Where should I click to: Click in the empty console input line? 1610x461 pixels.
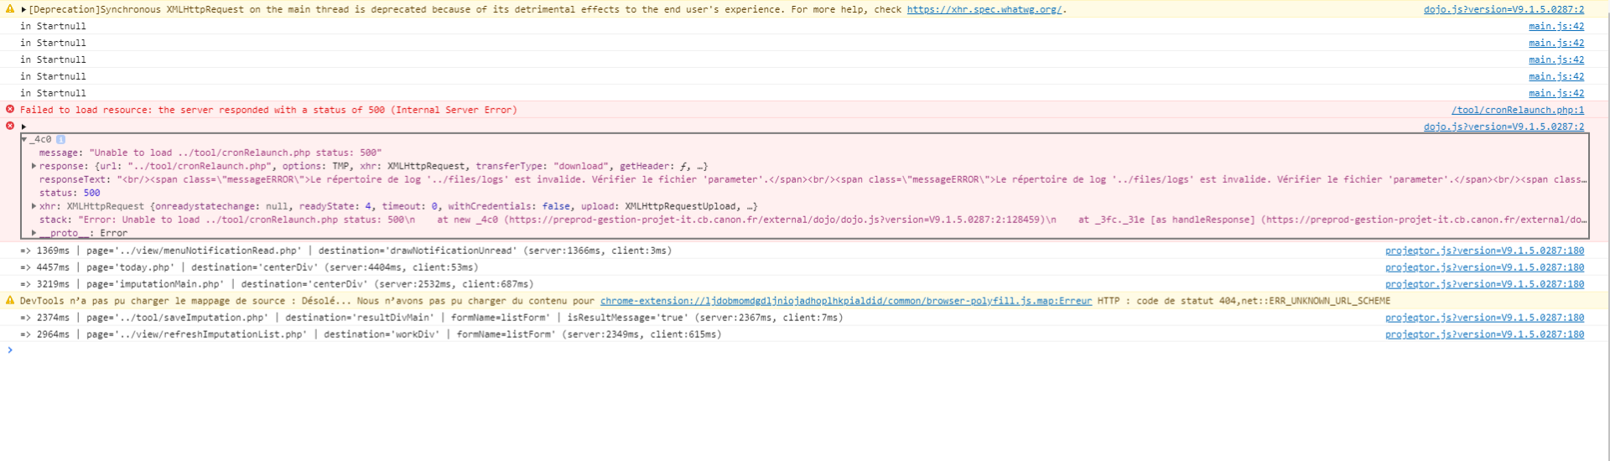[755, 350]
